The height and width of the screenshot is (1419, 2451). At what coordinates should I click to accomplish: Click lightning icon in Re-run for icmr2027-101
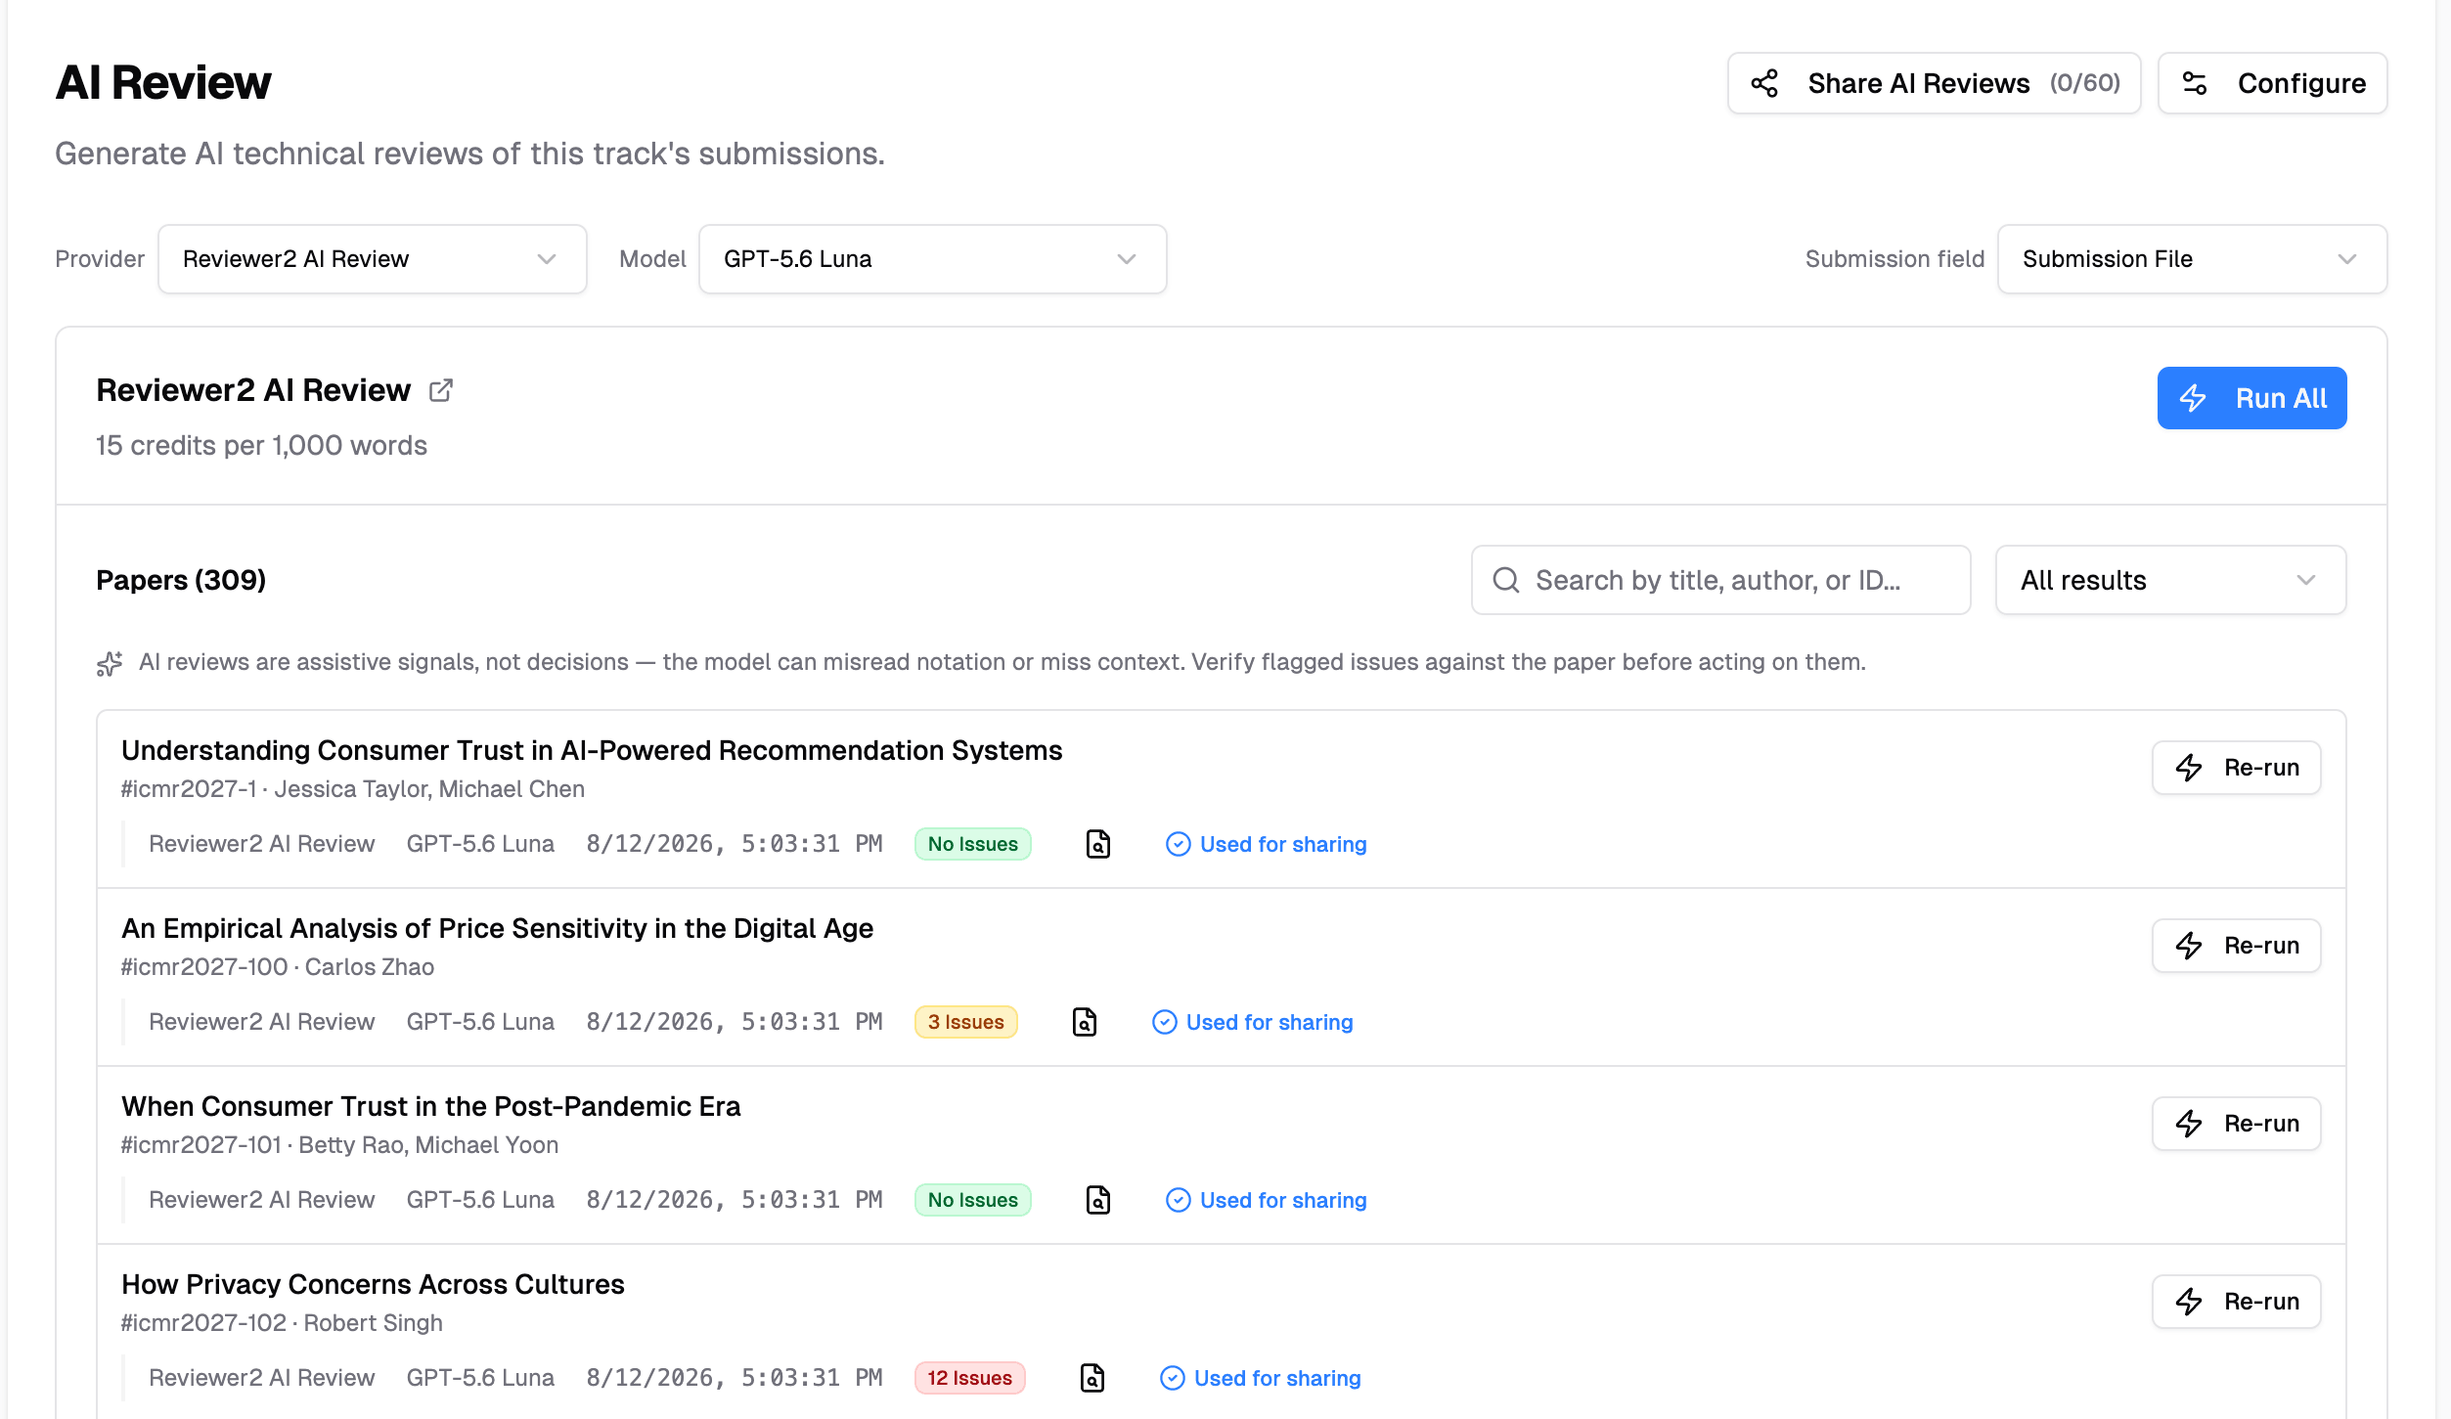(2189, 1124)
